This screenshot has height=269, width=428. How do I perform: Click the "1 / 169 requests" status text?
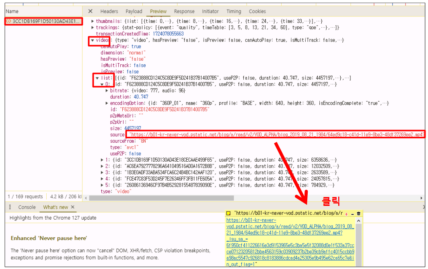[25, 197]
